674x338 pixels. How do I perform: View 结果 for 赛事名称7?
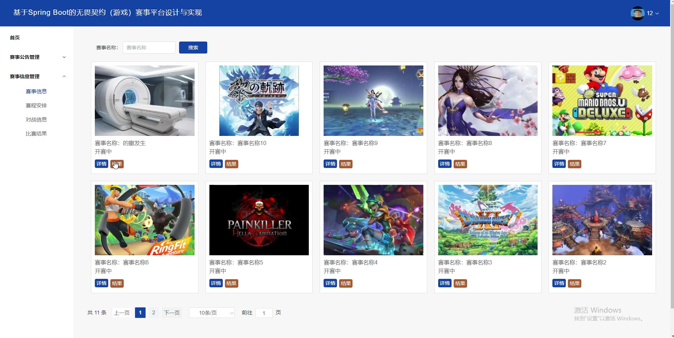pos(575,164)
